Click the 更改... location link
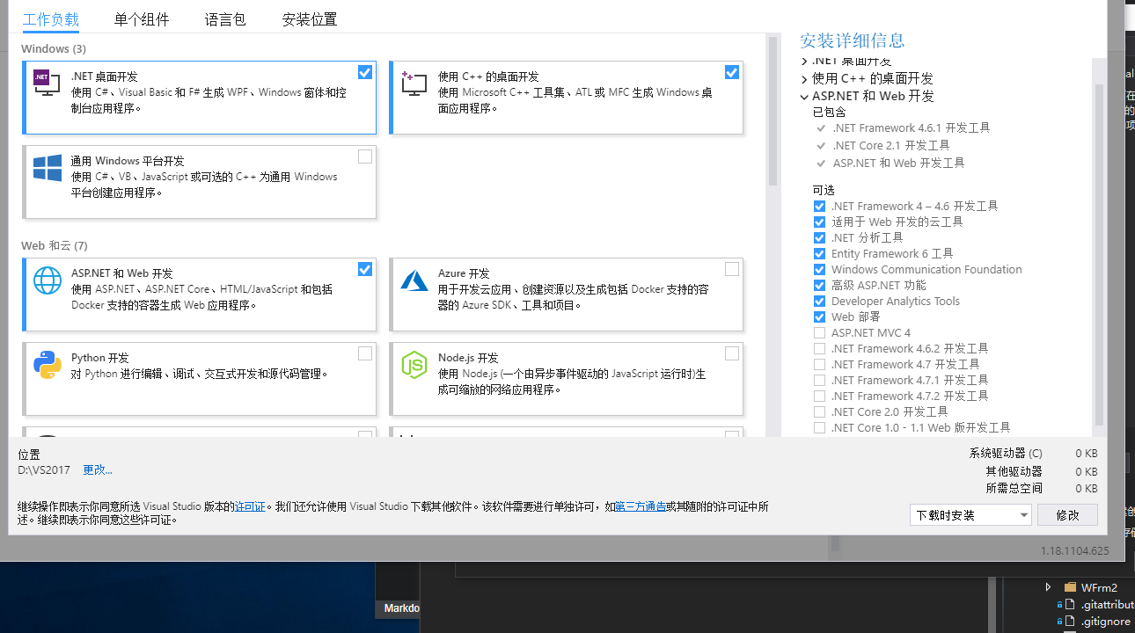Viewport: 1135px width, 633px height. [x=98, y=469]
